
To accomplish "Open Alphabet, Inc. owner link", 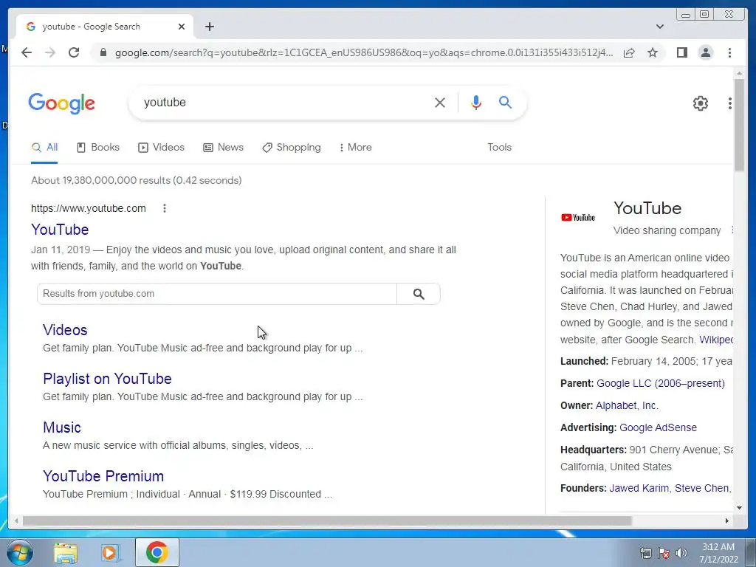I will coord(627,405).
